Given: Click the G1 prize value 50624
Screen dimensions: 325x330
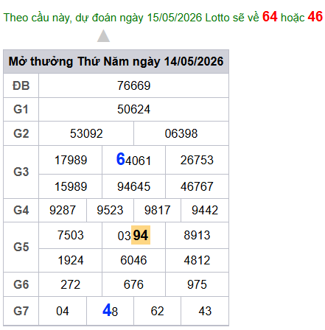Looking at the screenshot, I should click(x=133, y=109).
